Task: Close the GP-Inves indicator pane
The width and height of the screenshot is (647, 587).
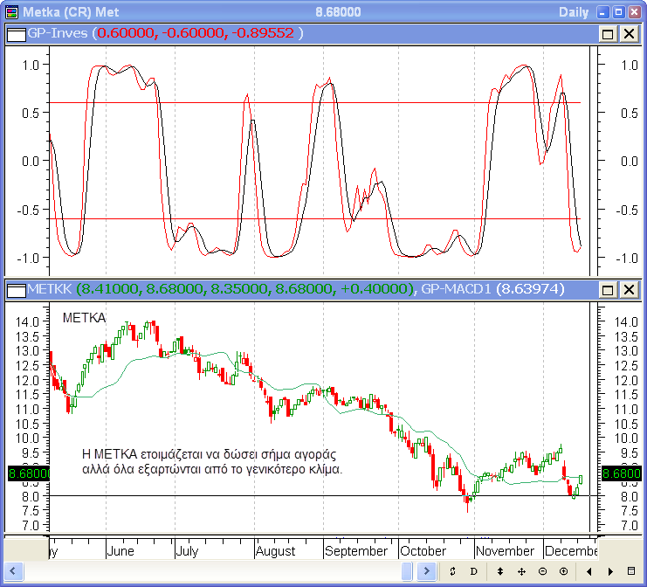Action: (x=628, y=33)
